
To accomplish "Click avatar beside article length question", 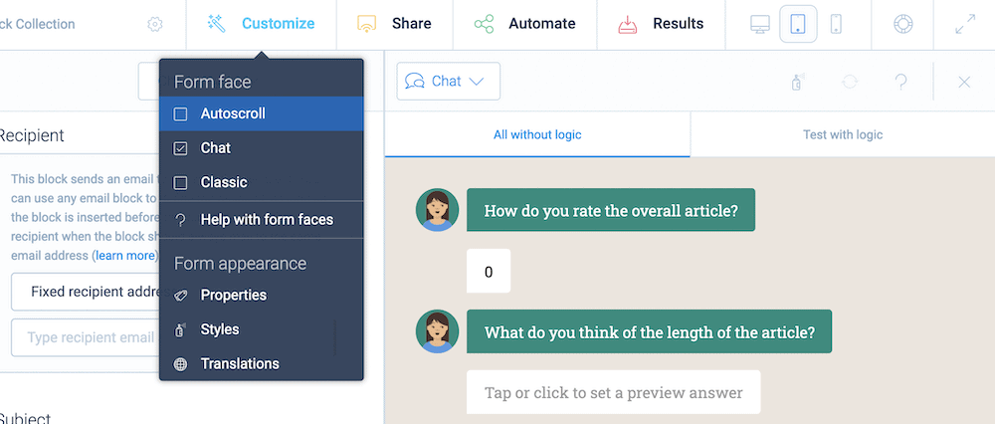I will click(x=437, y=331).
